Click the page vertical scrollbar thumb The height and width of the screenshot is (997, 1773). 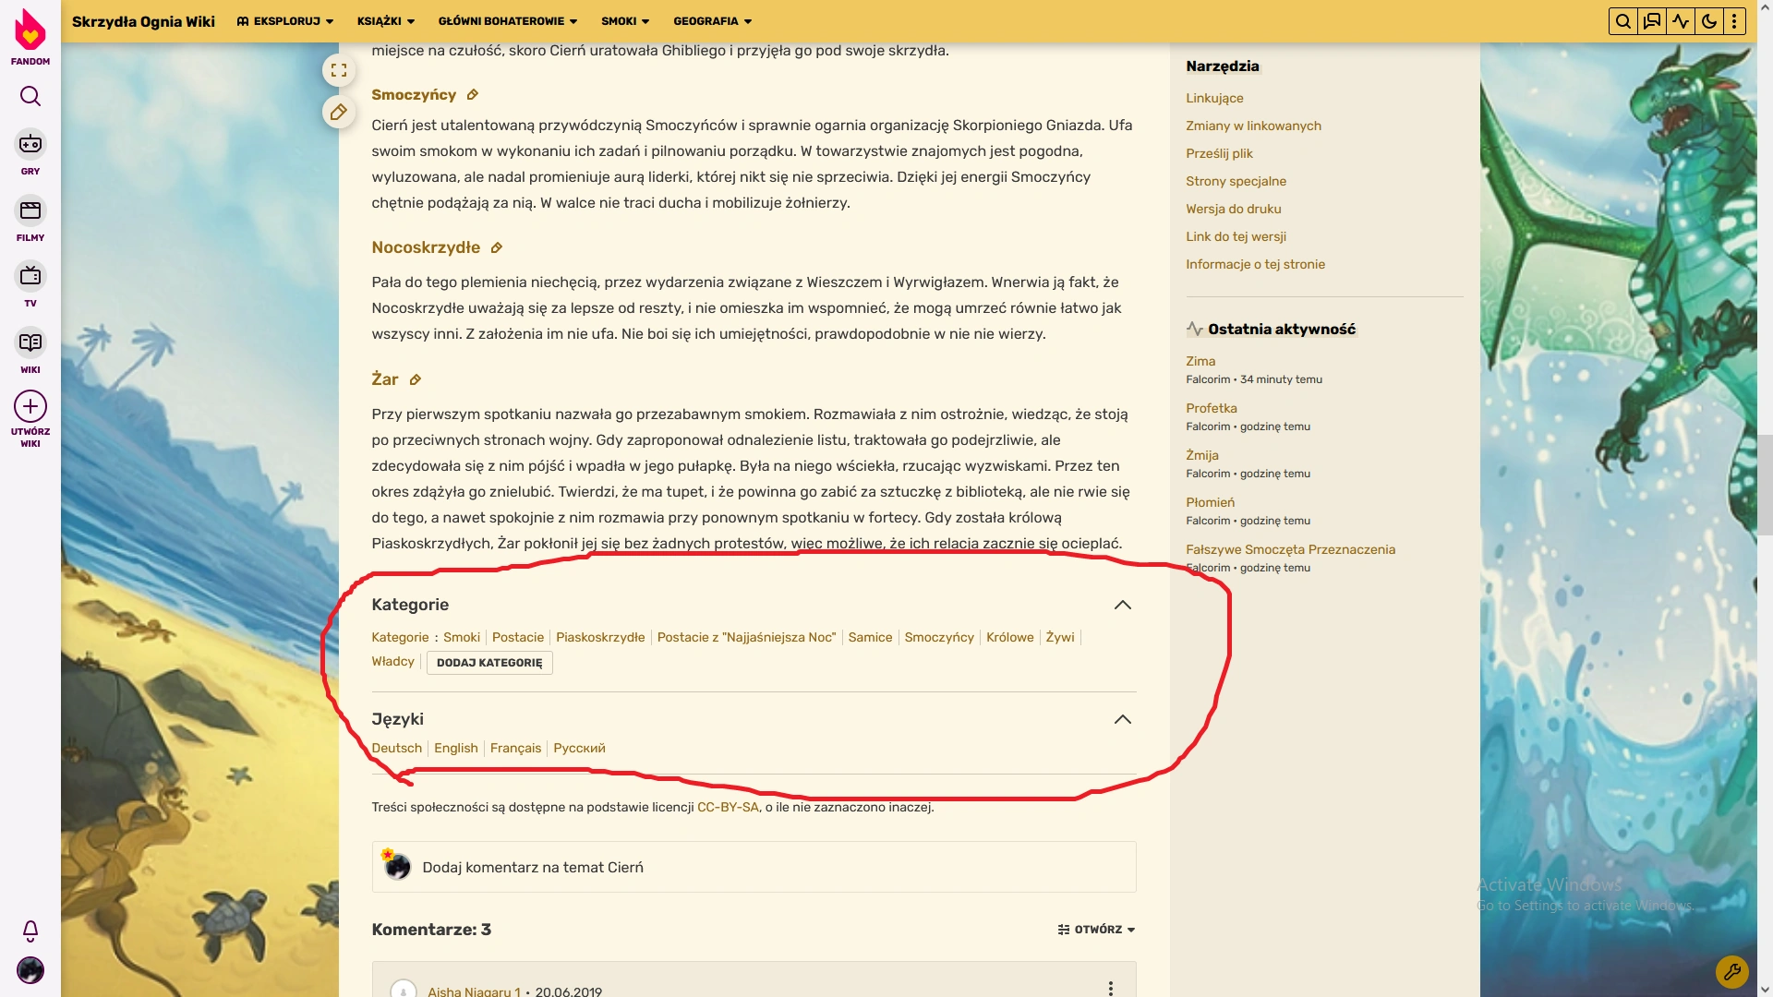[1765, 485]
